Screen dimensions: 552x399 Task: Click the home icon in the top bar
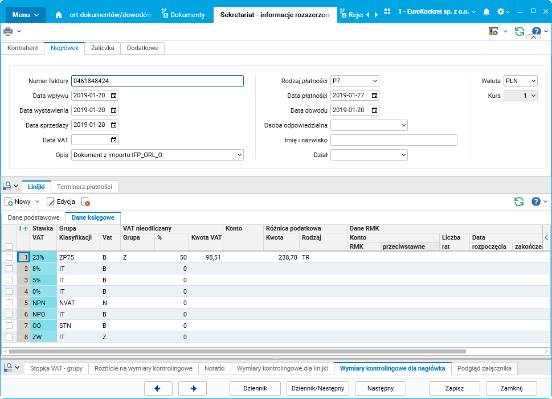coord(59,15)
